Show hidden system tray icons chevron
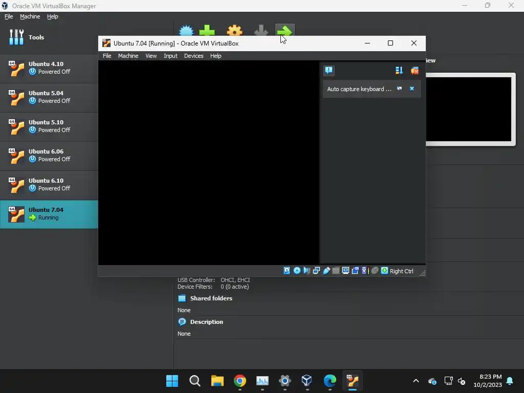The width and height of the screenshot is (524, 393). (416, 381)
